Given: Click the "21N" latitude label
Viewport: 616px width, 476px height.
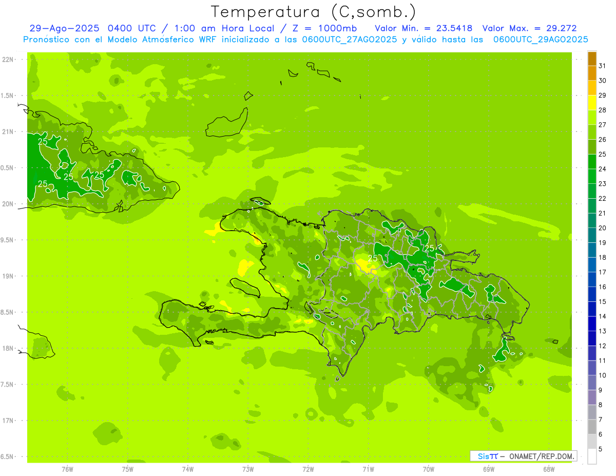Looking at the screenshot, I should (8, 131).
